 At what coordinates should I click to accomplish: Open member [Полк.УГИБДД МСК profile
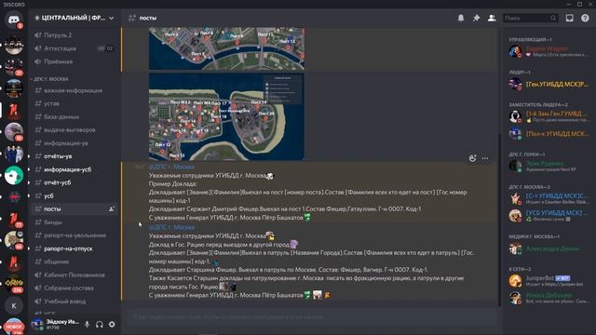(549, 134)
